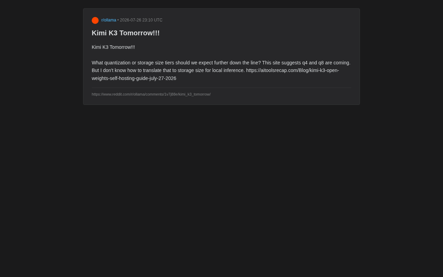Click the empty dark area below the card
This screenshot has height=277, width=443.
coord(221,190)
